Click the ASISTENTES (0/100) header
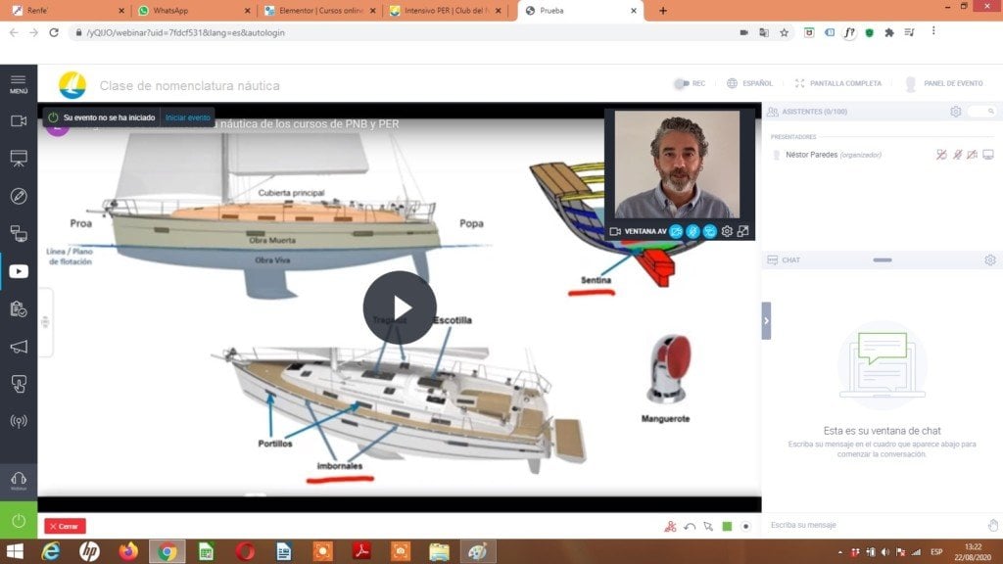Screen dimensions: 1003x564 (814, 112)
